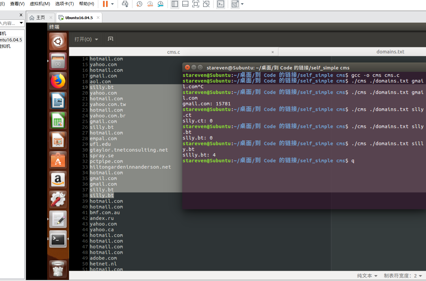The height and width of the screenshot is (281, 426).
Task: Click line 44 yahoo.ca
Action: 101,229
